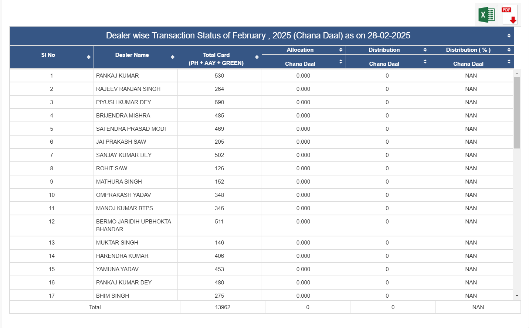The image size is (529, 328).
Task: Click total card value 406
Action: (219, 256)
